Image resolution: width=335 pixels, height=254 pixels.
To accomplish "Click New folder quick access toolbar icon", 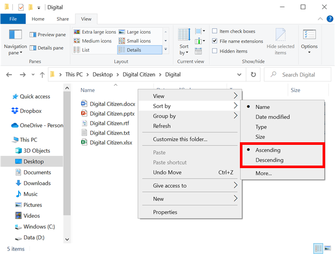I will click(31, 7).
